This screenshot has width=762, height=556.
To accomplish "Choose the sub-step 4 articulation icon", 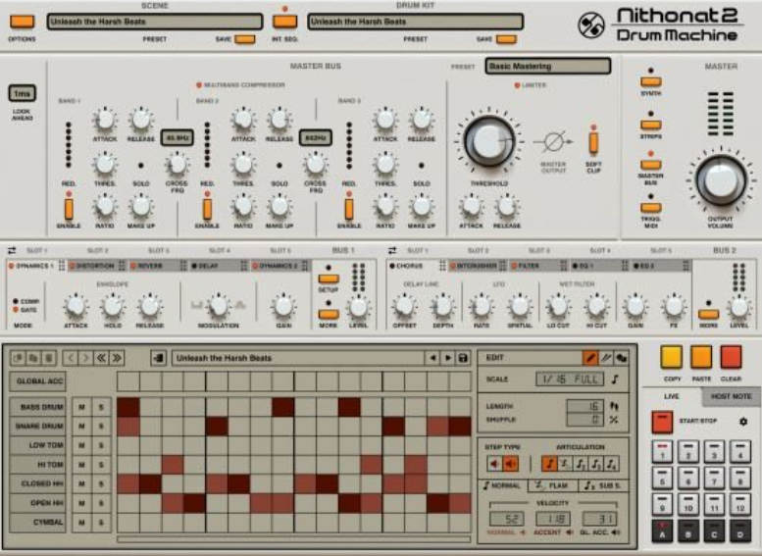I will click(611, 464).
